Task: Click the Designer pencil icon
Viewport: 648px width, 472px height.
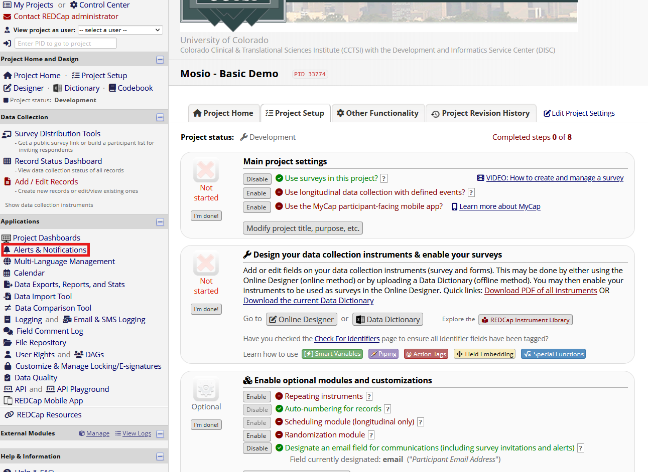Action: 8,88
